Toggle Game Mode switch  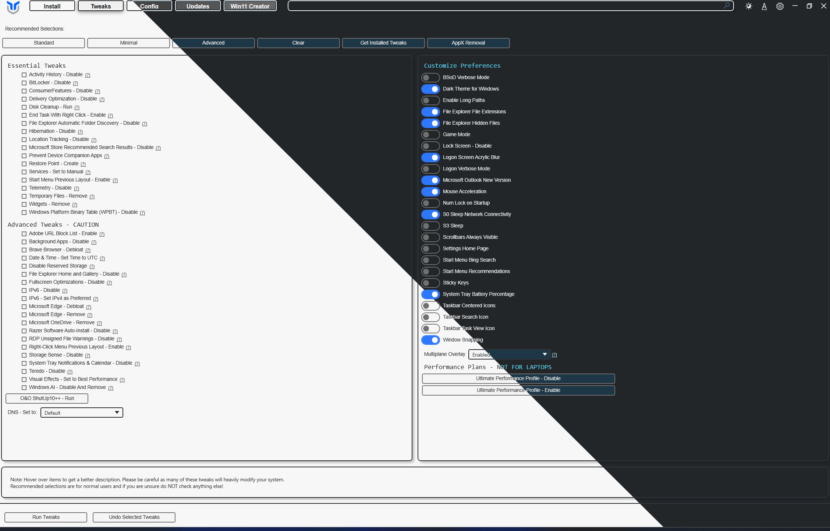[430, 135]
